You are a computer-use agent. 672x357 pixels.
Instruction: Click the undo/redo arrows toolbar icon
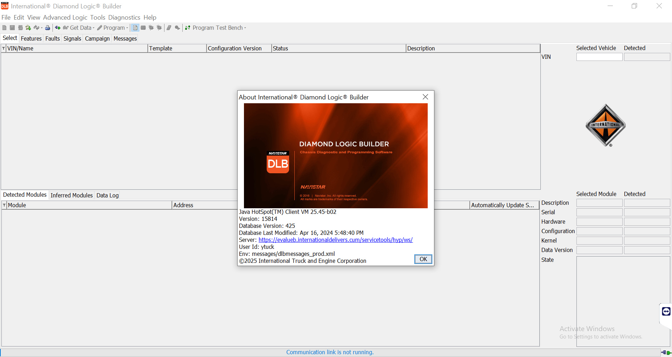[x=36, y=28]
